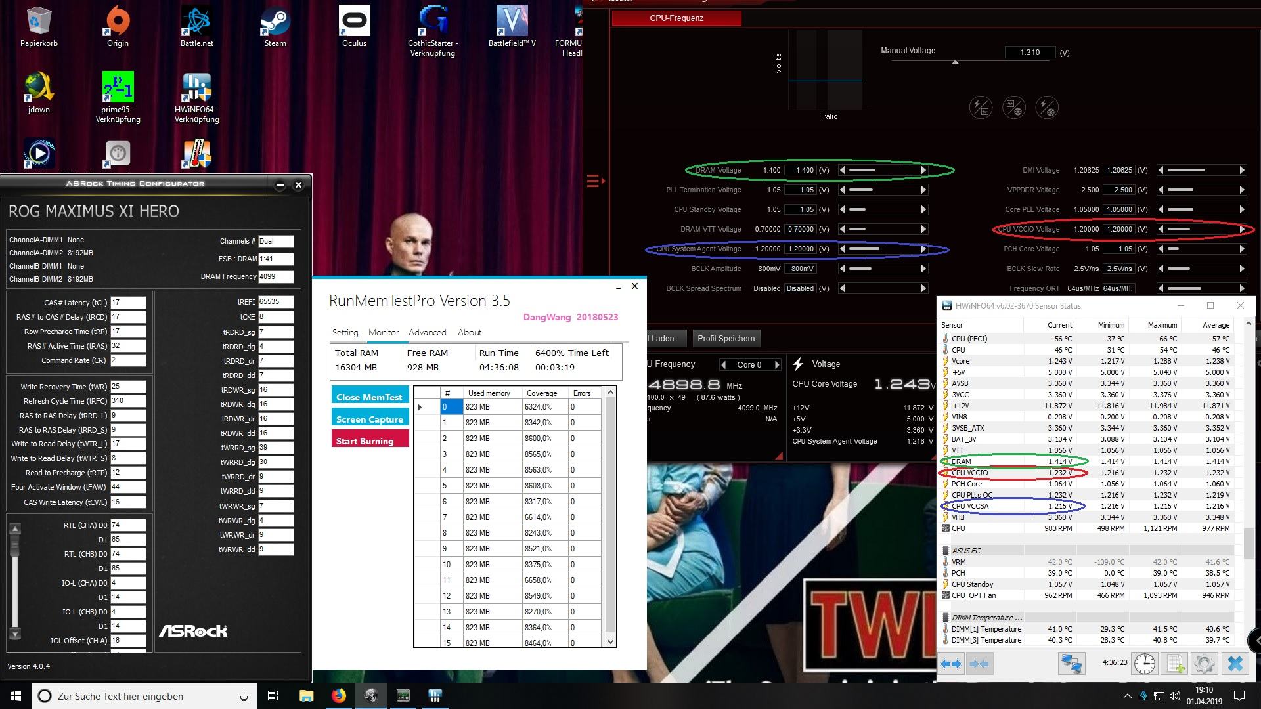Click expand sensor columns arrows in HWiNFO
The height and width of the screenshot is (709, 1261).
point(951,664)
